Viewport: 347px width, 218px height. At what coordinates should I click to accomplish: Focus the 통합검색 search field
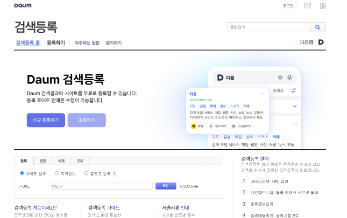coord(269,27)
